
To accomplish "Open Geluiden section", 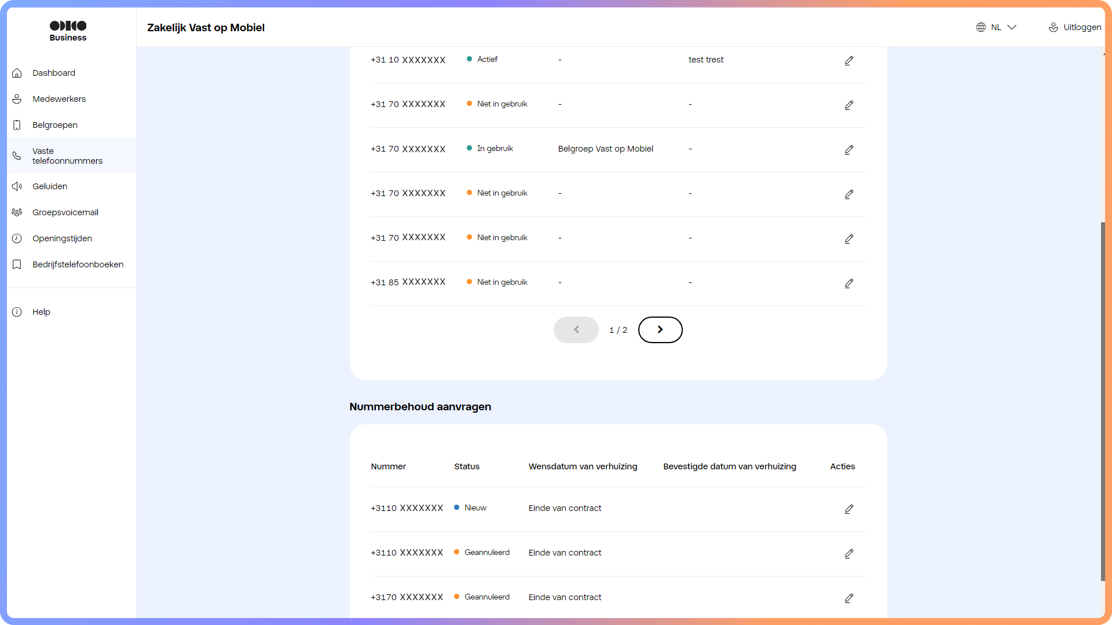I will (50, 186).
